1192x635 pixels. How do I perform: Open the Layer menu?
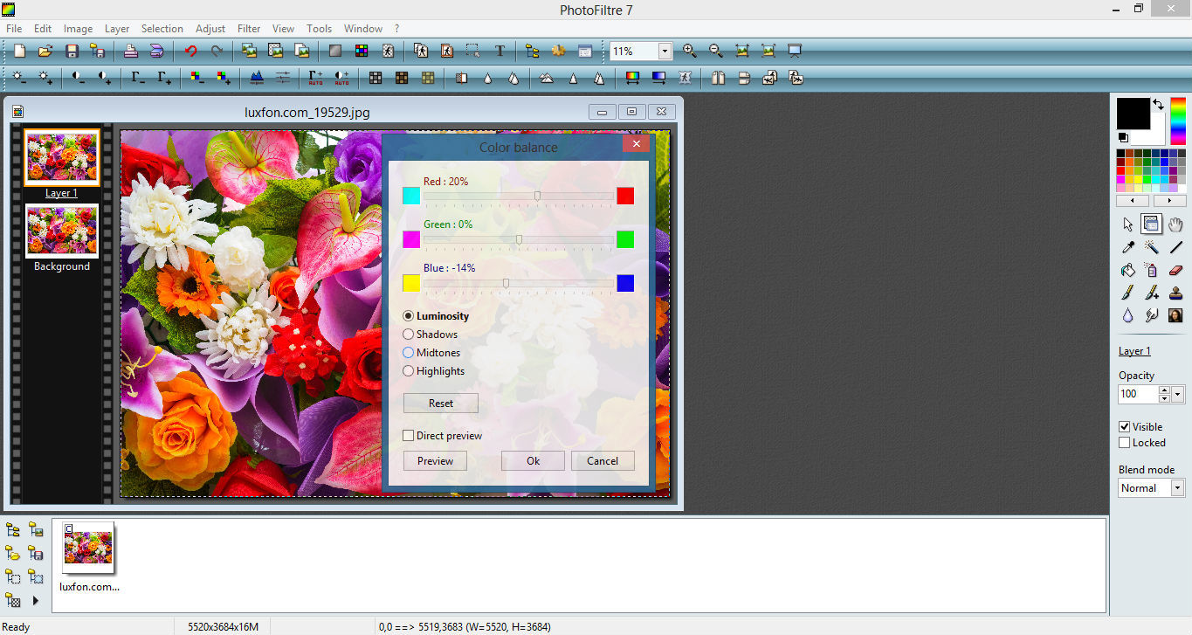117,29
